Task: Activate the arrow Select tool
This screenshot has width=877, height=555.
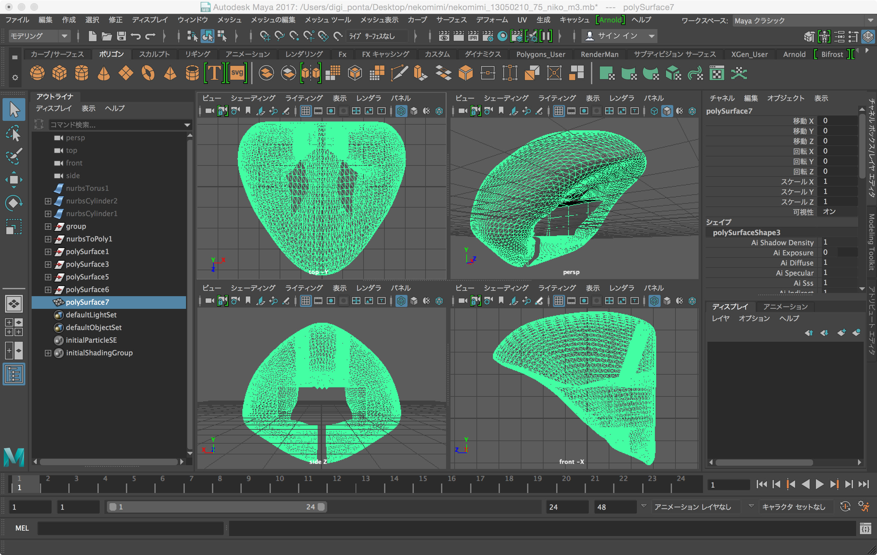Action: tap(14, 109)
